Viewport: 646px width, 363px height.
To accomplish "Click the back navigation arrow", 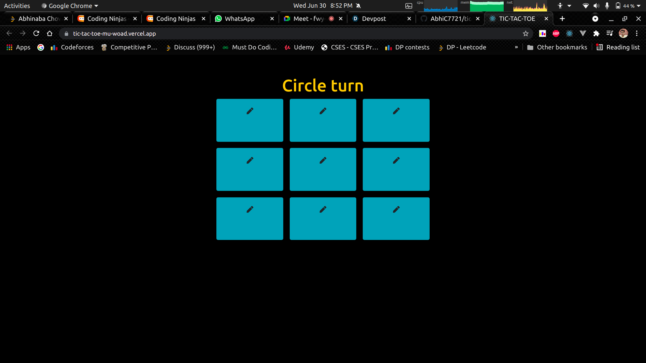I will (x=9, y=33).
